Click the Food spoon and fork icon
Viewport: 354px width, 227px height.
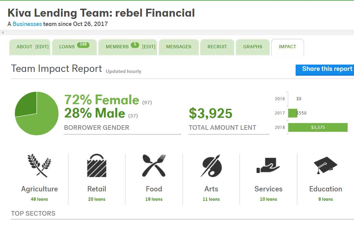[154, 165]
